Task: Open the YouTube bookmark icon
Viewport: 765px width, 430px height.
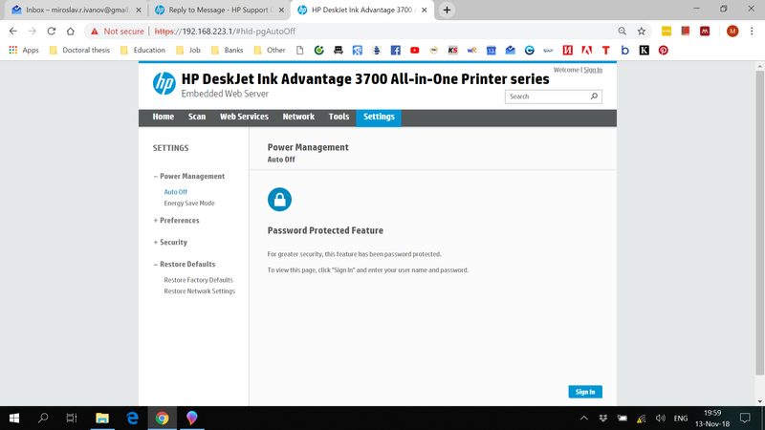Action: (414, 50)
